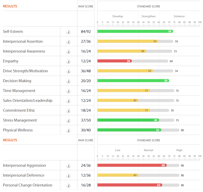This screenshot has height=192, width=203.
Task: Click the green Self-Esteem bar showing 74
Action: 135,31
